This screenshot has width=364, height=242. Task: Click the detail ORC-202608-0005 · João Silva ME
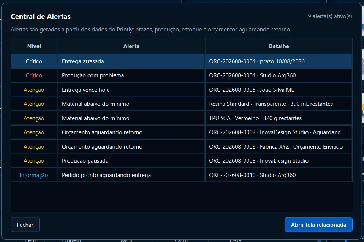pyautogui.click(x=252, y=90)
